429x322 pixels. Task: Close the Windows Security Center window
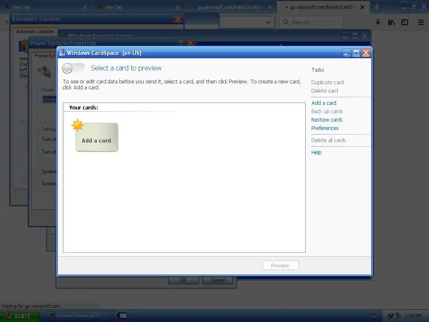tap(364, 36)
